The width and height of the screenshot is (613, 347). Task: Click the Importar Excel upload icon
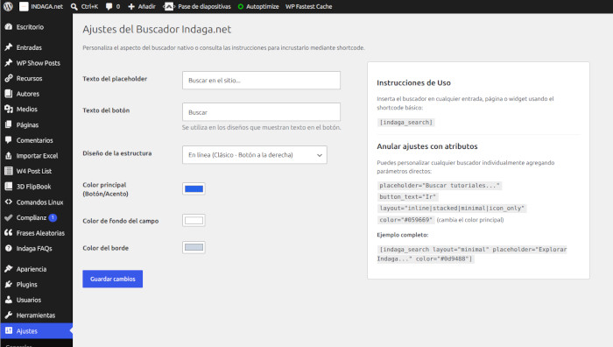point(9,156)
